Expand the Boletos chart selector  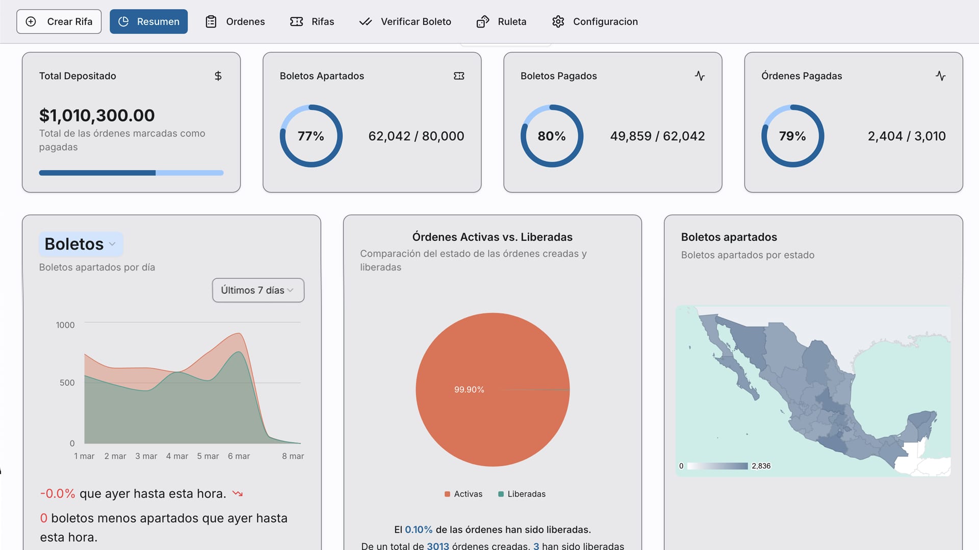(81, 244)
